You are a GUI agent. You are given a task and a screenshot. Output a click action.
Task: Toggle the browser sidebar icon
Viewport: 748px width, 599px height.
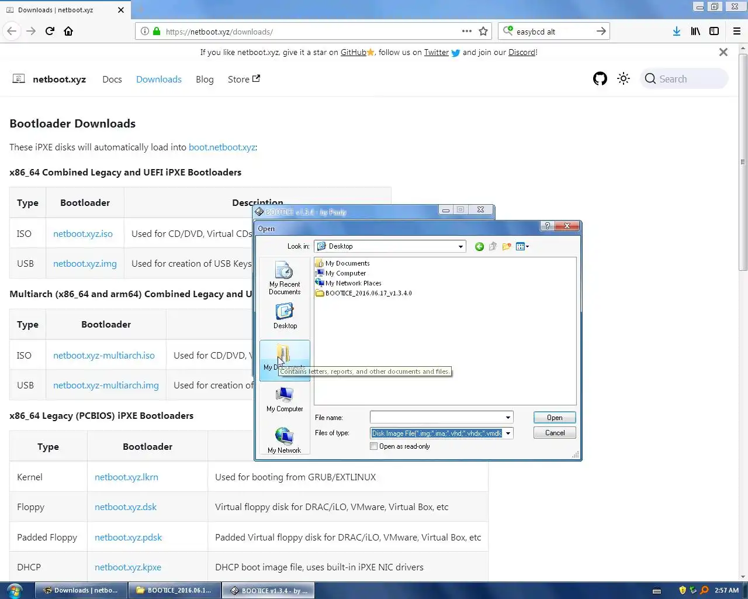[x=714, y=31]
